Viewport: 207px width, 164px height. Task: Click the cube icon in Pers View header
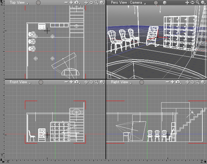pyautogui.click(x=165, y=2)
